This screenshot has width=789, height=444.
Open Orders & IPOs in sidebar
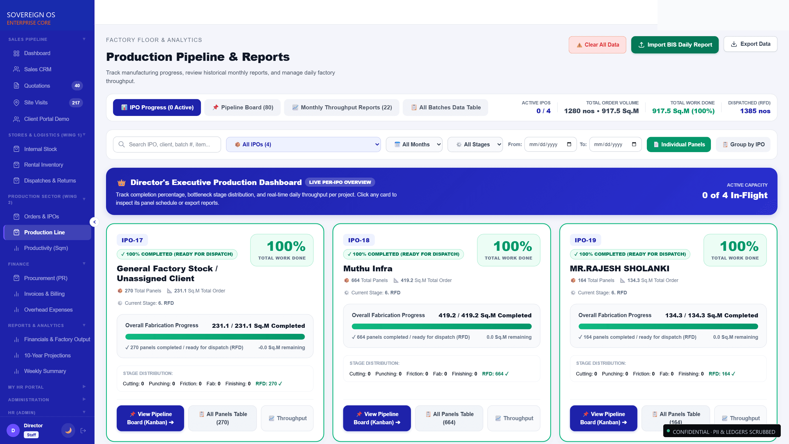click(47, 217)
